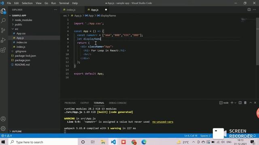Open the Source Control view

pyautogui.click(x=3, y=31)
